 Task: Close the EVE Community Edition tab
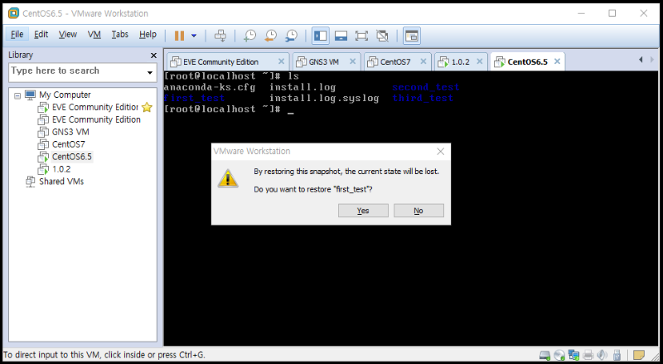click(281, 61)
